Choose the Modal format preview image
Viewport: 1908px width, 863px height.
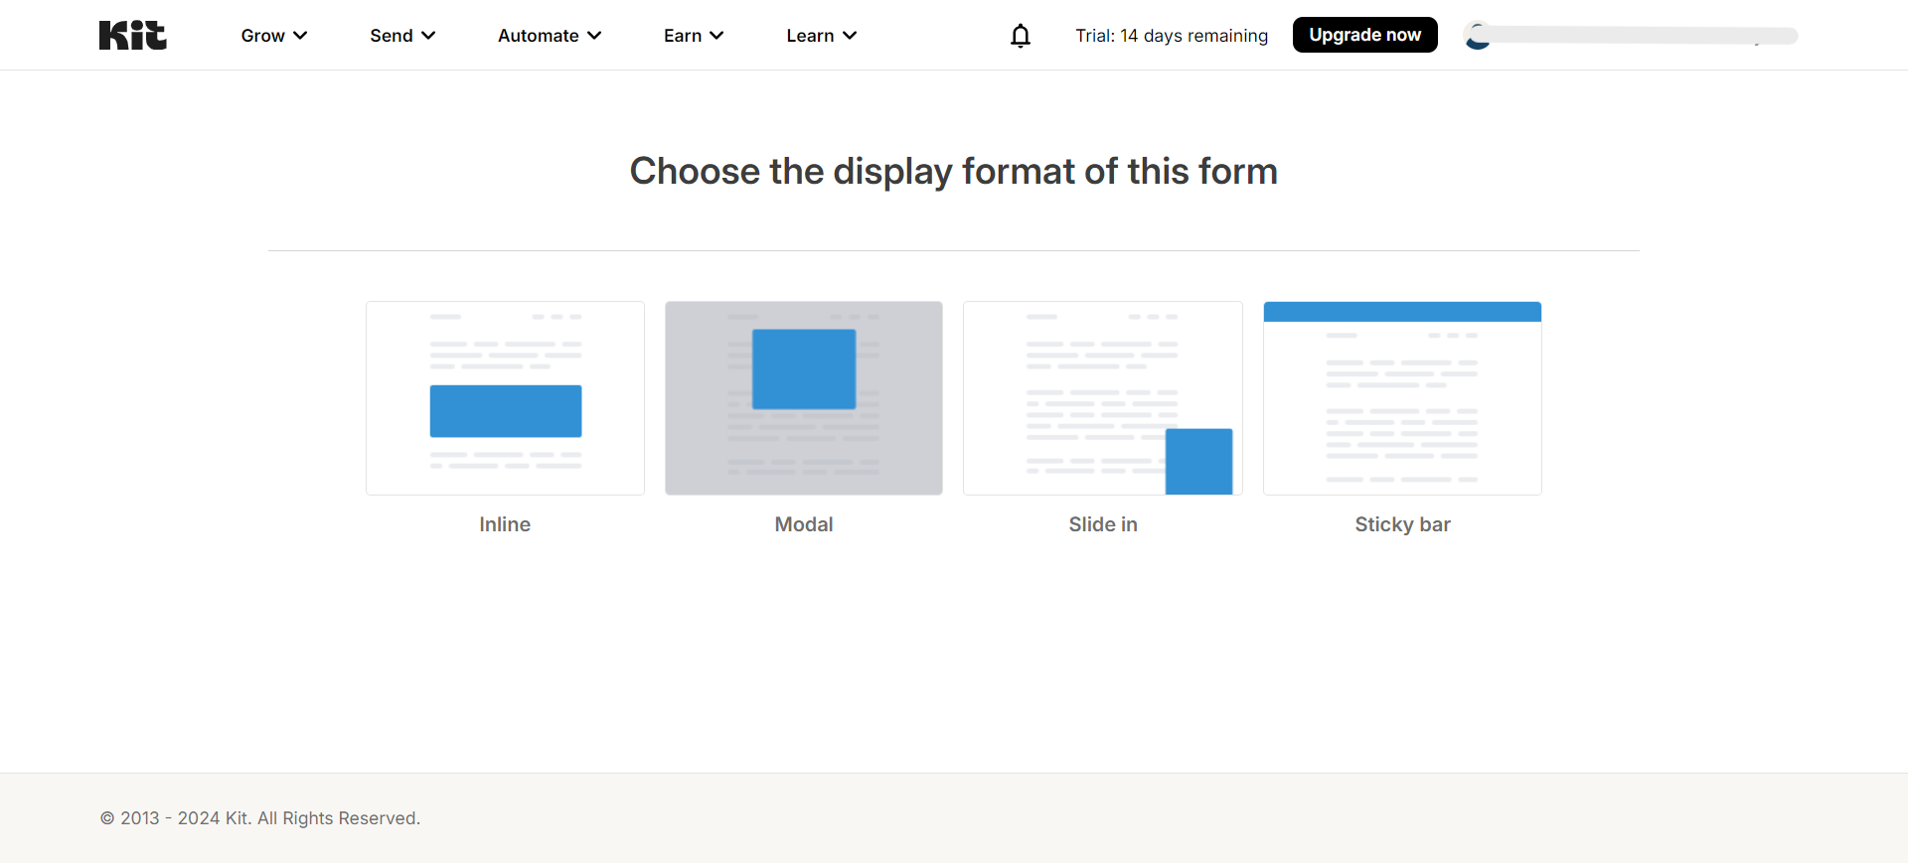click(803, 398)
